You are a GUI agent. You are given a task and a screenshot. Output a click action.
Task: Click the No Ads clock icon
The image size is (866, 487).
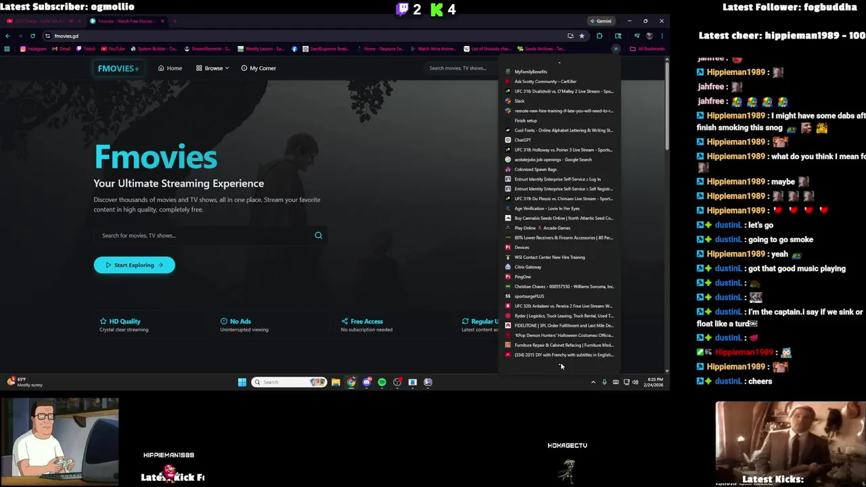224,321
